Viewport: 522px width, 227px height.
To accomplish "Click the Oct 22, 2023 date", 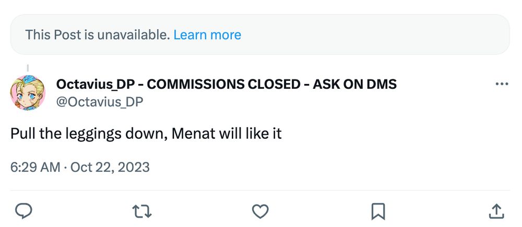I will 110,168.
